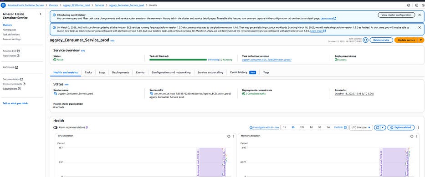The image size is (425, 177).
Task: Click the calendar icon beside Custom range
Action: [345, 127]
